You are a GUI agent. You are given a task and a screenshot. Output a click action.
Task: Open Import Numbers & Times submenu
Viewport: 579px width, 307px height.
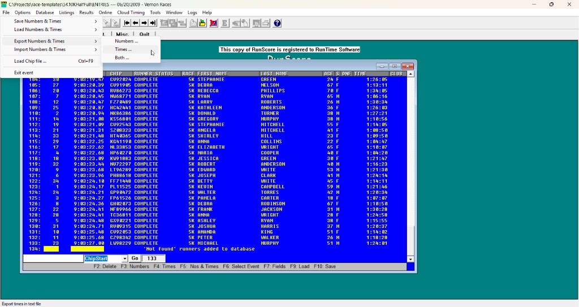[x=53, y=50]
